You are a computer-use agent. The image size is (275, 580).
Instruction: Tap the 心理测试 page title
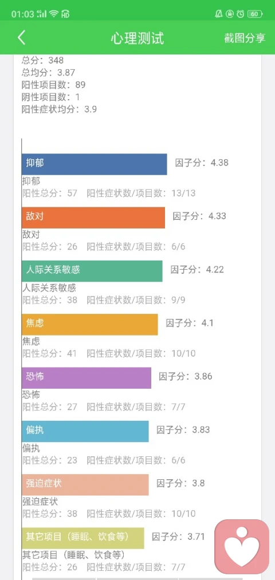[x=137, y=38]
